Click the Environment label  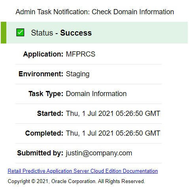pos(41,74)
